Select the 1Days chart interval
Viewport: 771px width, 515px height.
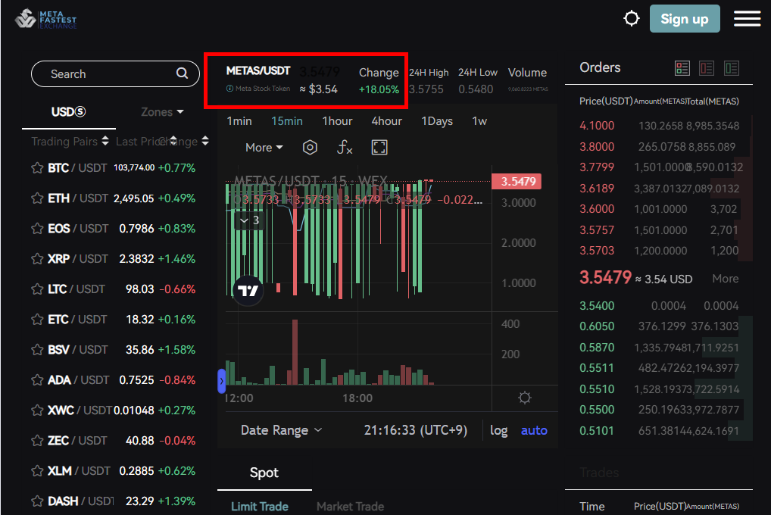click(437, 121)
